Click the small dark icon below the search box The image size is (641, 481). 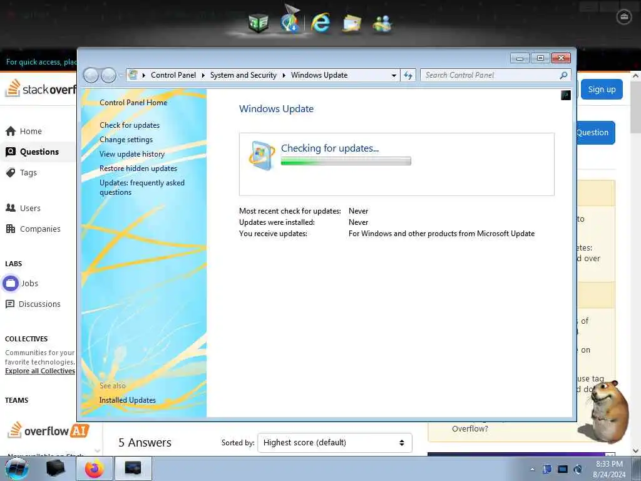coord(566,95)
